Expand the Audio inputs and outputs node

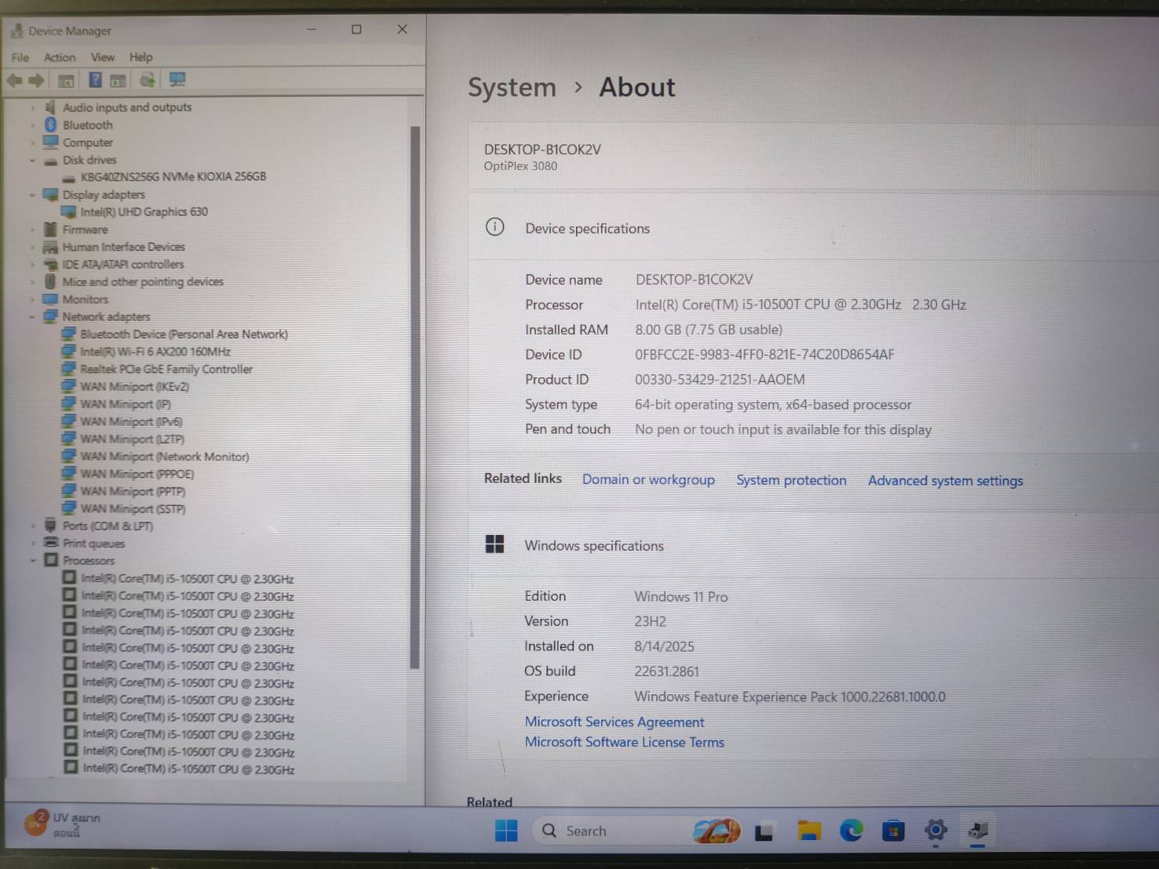(32, 107)
